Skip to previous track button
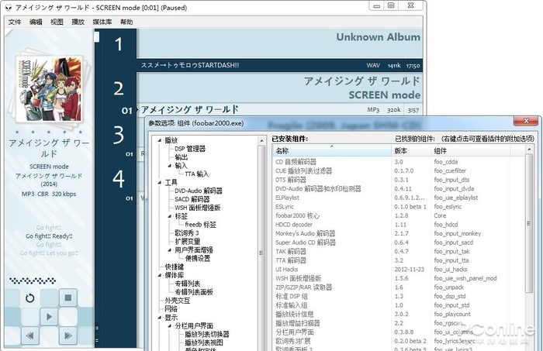The width and height of the screenshot is (543, 351). point(30,335)
